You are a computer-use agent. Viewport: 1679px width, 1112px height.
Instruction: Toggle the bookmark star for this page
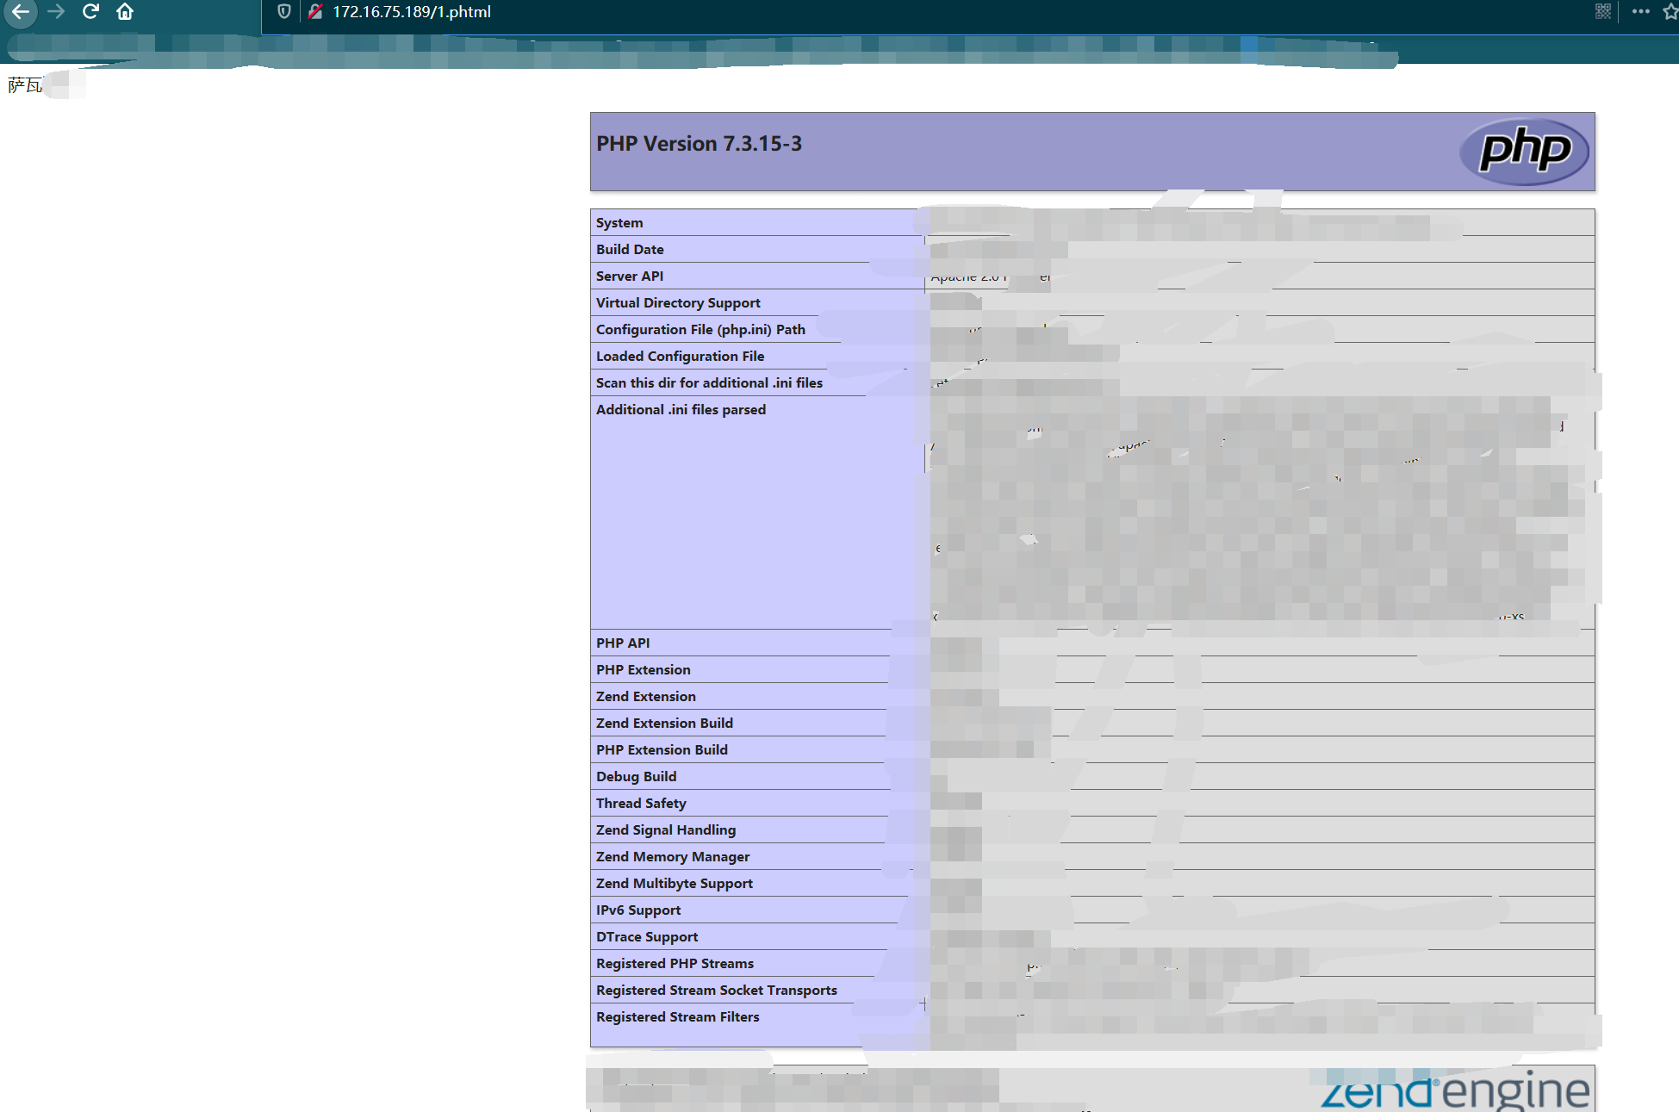click(x=1672, y=11)
